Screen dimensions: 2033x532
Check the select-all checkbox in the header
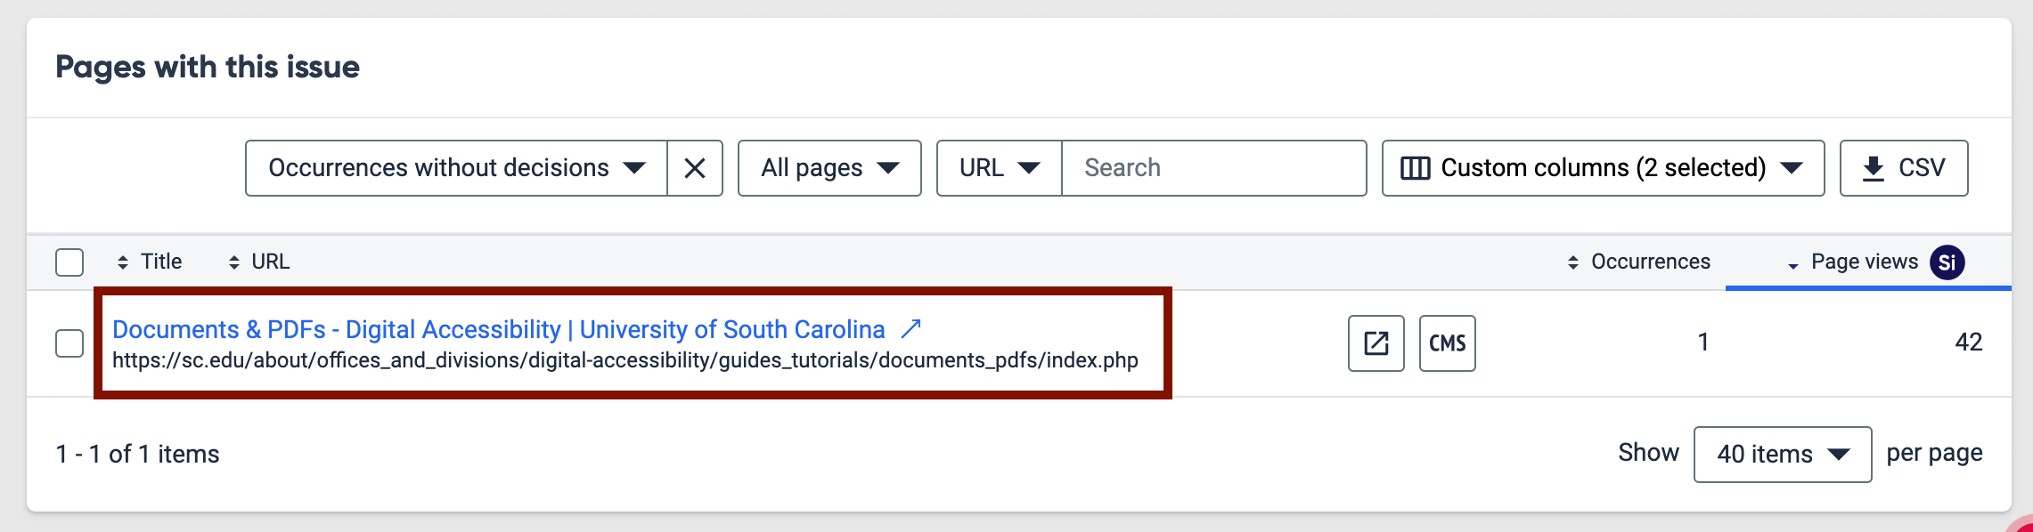(x=69, y=262)
